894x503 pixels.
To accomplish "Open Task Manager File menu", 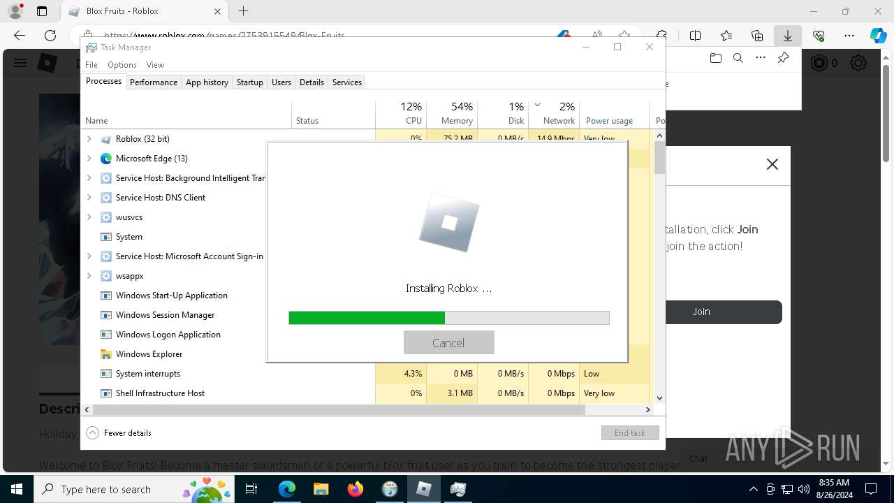I will (91, 64).
